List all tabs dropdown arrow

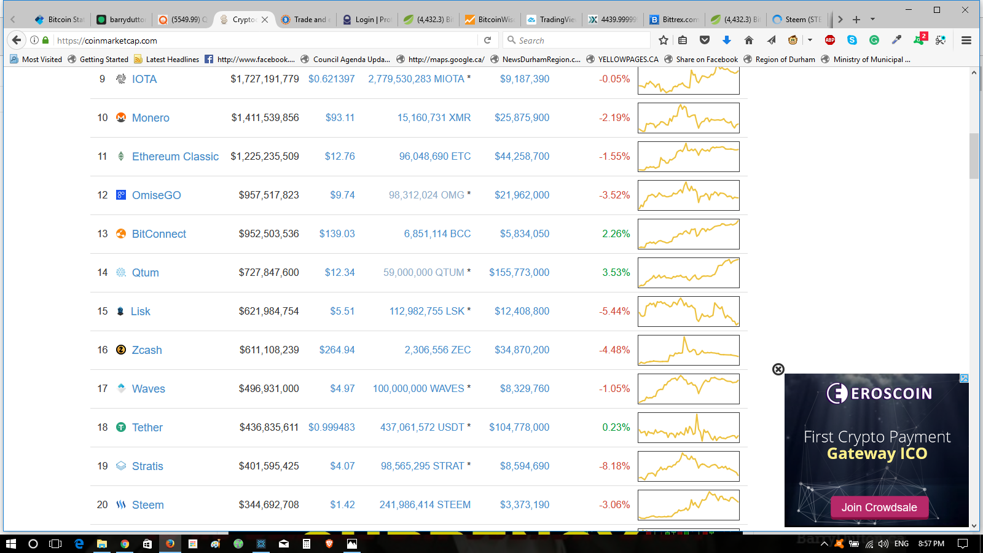click(x=872, y=19)
